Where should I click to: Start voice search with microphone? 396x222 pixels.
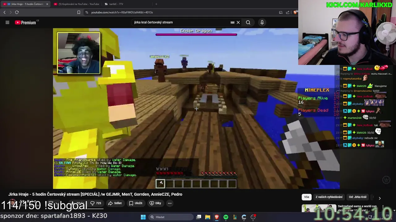262,22
